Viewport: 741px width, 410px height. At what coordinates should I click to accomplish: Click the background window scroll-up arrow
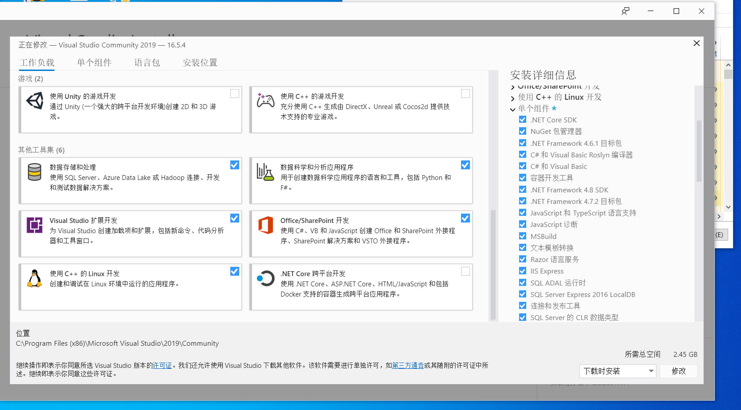[728, 65]
